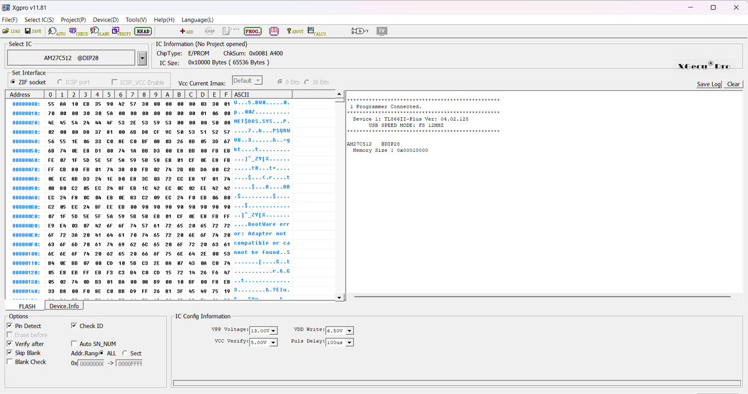
Task: Click the address row 000000D0
Action: (26, 225)
